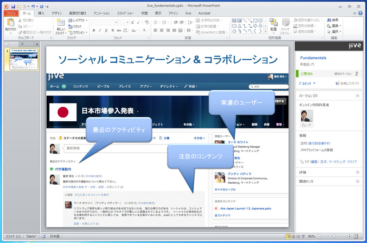This screenshot has height=243, width=367.
Task: Toggle Strikethrough formatting
Action: (x=119, y=30)
